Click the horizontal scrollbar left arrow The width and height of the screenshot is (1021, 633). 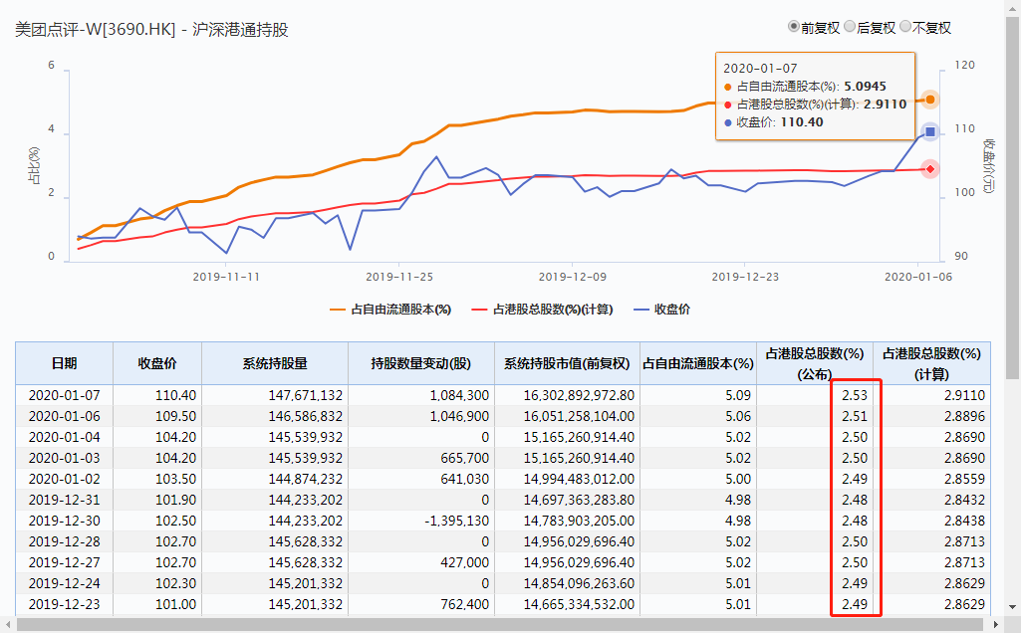coord(8,625)
